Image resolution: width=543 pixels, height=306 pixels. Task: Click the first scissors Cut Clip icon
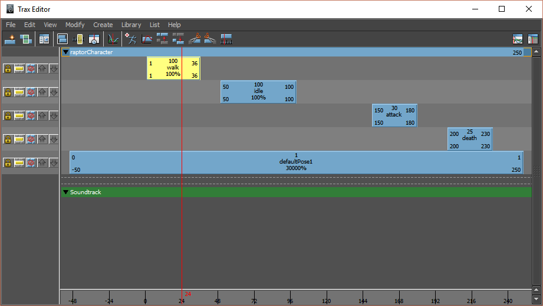pyautogui.click(x=195, y=39)
